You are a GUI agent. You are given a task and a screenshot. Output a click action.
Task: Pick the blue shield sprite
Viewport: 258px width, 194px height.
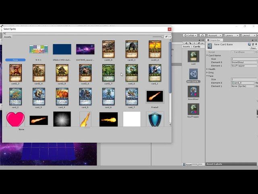click(155, 119)
